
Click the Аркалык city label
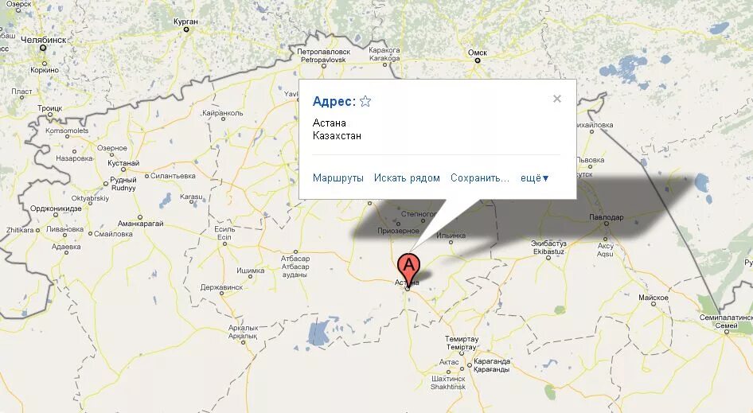tap(243, 328)
